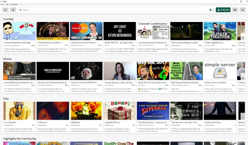The width and height of the screenshot is (248, 145).
Task: Click the Comedy section heading
Action: 8,19
